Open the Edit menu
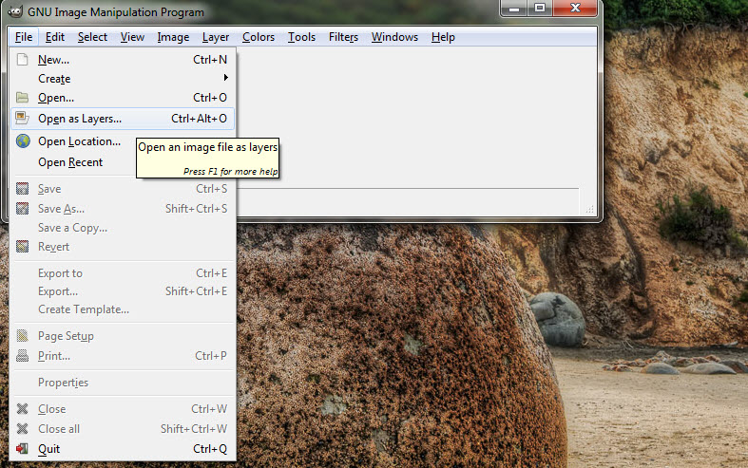The height and width of the screenshot is (468, 748). pos(55,37)
